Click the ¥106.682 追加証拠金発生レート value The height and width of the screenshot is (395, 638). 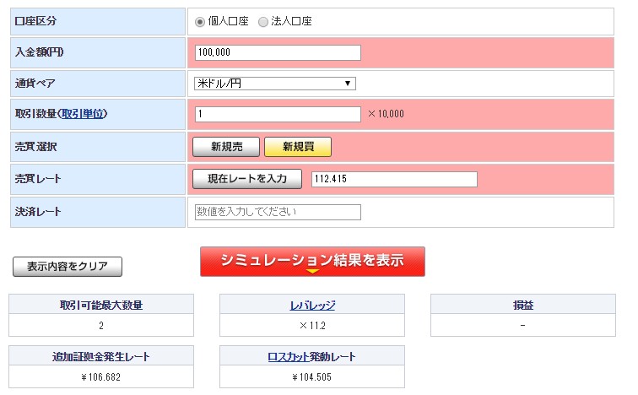(x=101, y=376)
